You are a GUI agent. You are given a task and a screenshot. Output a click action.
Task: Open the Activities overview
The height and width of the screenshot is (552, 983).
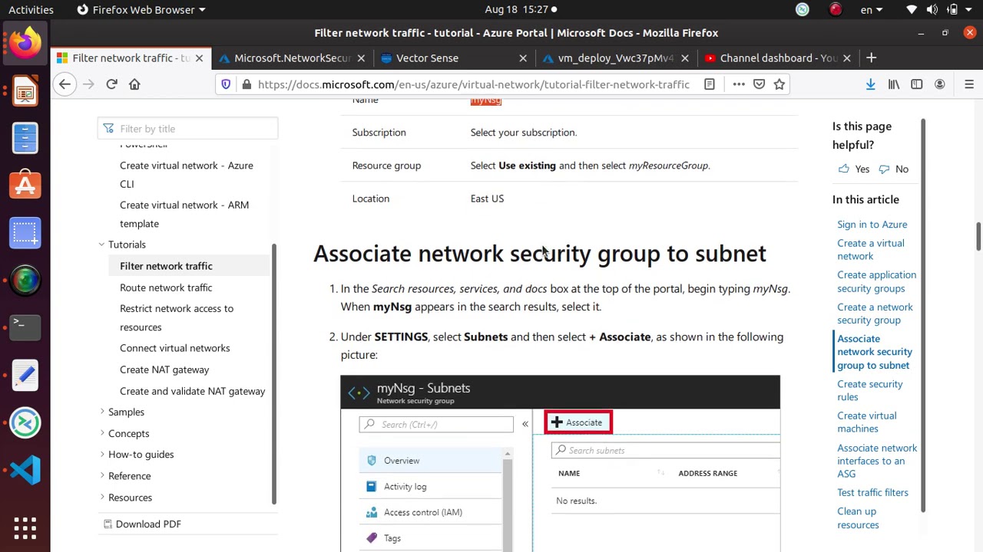pos(31,10)
